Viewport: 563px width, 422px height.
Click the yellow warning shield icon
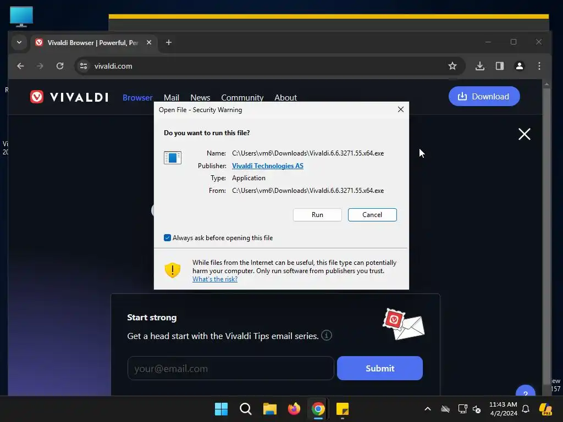point(172,270)
